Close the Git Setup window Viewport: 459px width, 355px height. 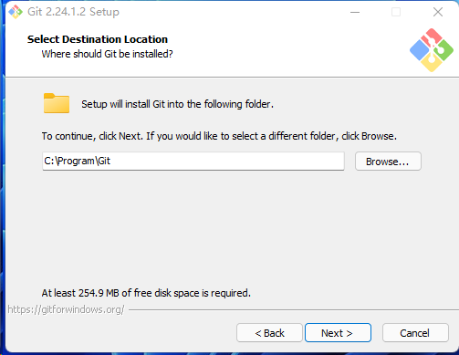pyautogui.click(x=438, y=12)
